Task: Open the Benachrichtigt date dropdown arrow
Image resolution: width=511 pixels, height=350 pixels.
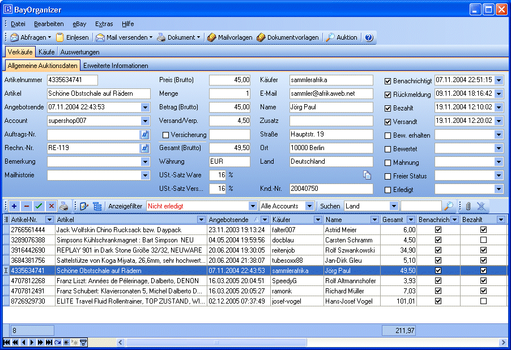Action: pos(499,80)
